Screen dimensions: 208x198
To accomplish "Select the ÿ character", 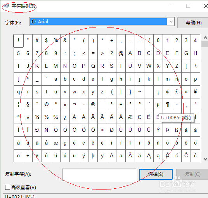I will click(x=102, y=156).
